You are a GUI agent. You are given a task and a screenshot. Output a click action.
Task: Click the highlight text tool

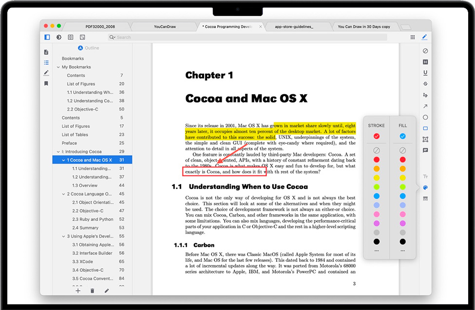tap(425, 62)
